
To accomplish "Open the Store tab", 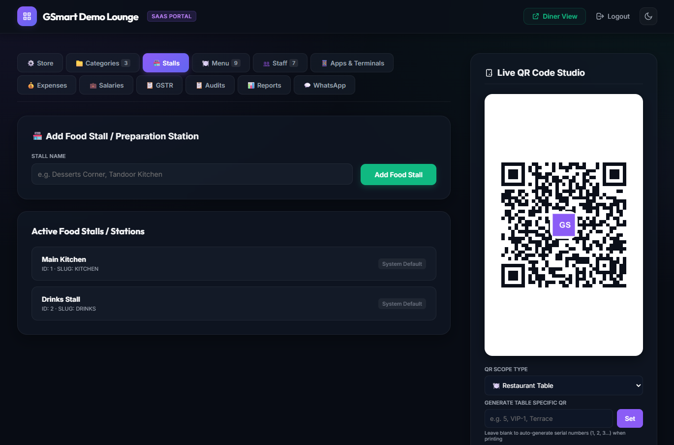I will click(x=40, y=63).
